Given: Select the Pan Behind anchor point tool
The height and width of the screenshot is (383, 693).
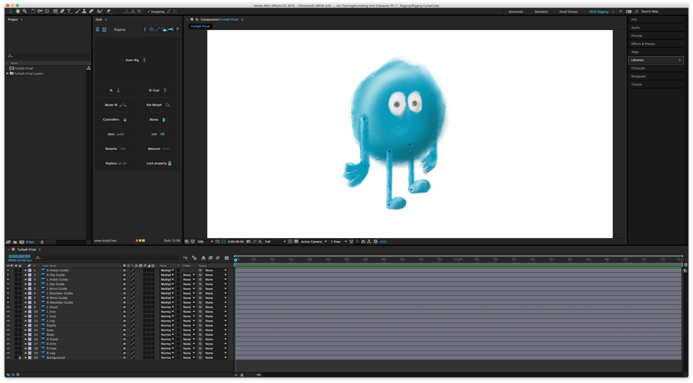Looking at the screenshot, I should pyautogui.click(x=47, y=11).
